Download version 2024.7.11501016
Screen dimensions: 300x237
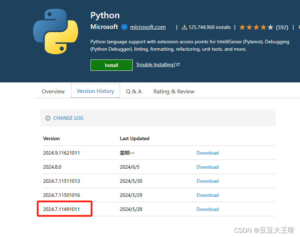tap(208, 195)
